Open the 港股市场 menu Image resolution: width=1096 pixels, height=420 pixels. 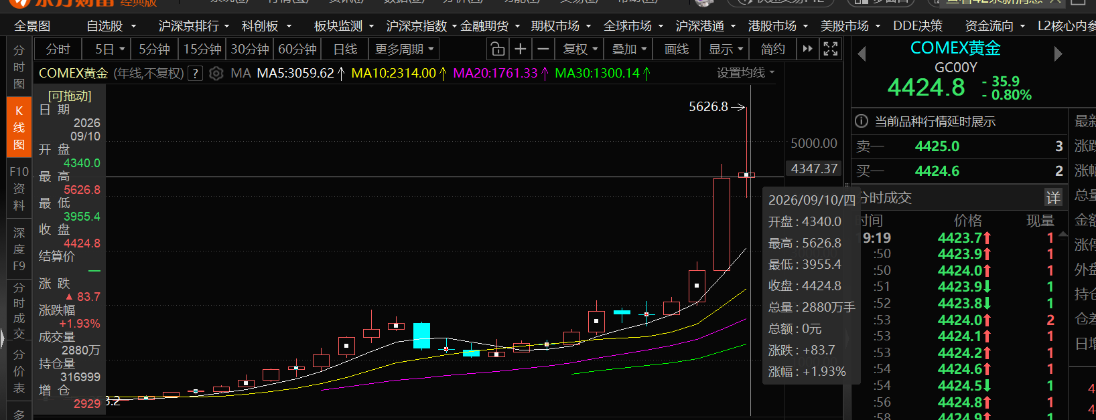(x=778, y=26)
